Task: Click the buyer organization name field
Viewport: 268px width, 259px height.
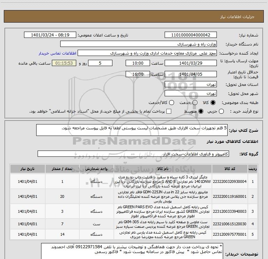Action: tap(139, 44)
